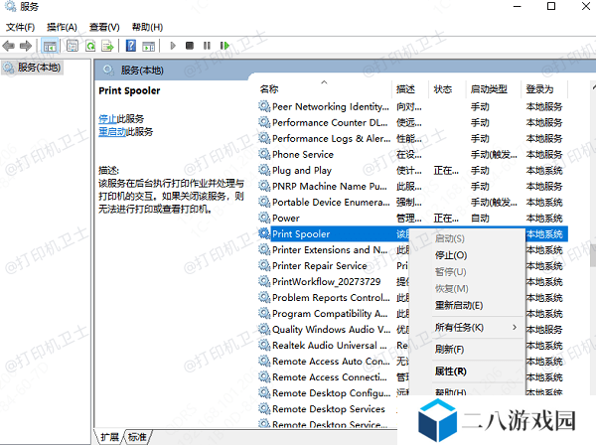Viewport: 596px width, 445px height.
Task: Select Performance Logs & Alerts service
Action: 413,139
